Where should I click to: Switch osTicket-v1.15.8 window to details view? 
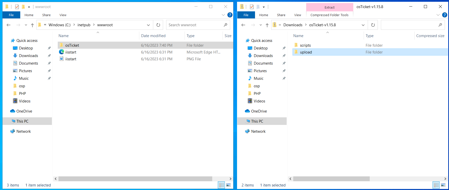436,185
